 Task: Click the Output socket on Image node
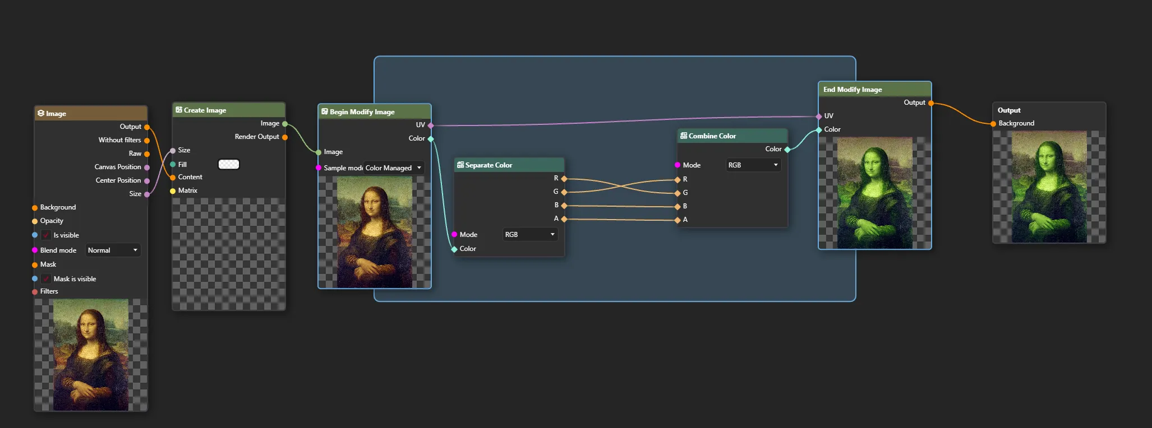147,127
